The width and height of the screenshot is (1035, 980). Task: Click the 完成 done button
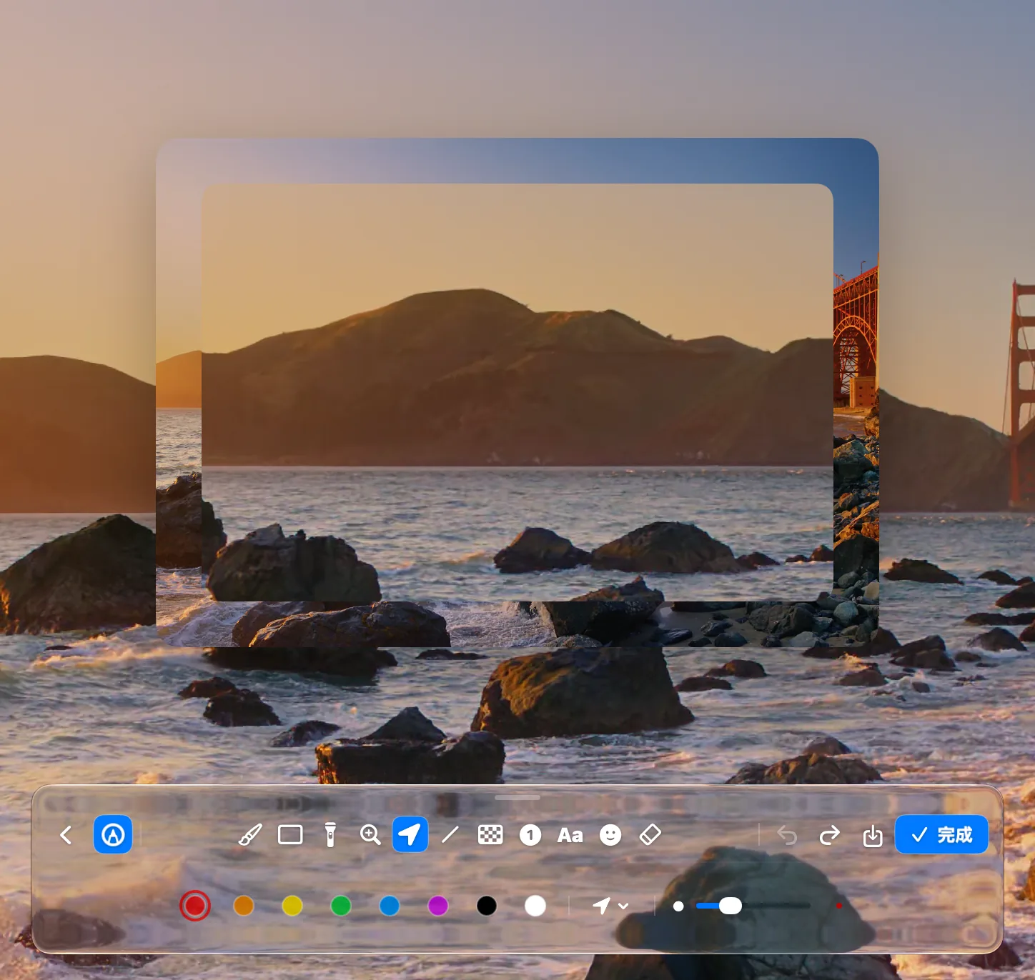(941, 834)
